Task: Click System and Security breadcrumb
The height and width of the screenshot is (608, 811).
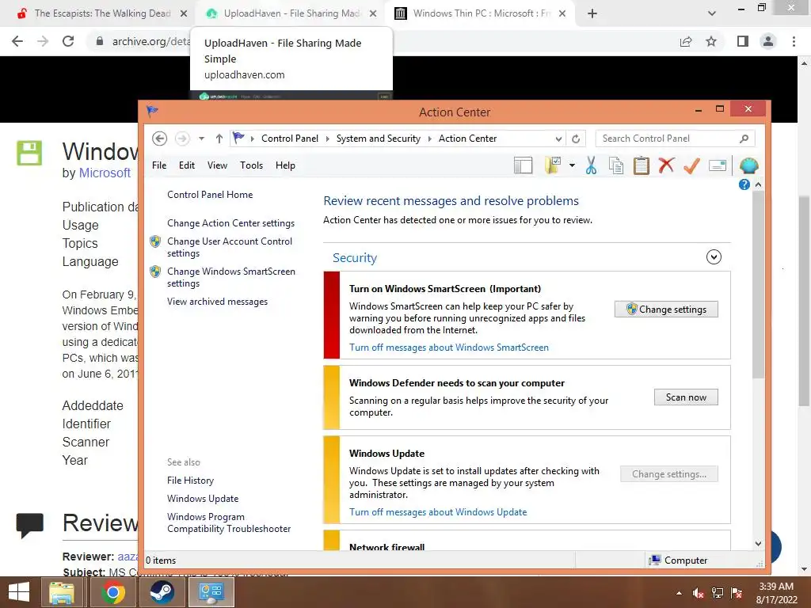Action: pos(378,139)
